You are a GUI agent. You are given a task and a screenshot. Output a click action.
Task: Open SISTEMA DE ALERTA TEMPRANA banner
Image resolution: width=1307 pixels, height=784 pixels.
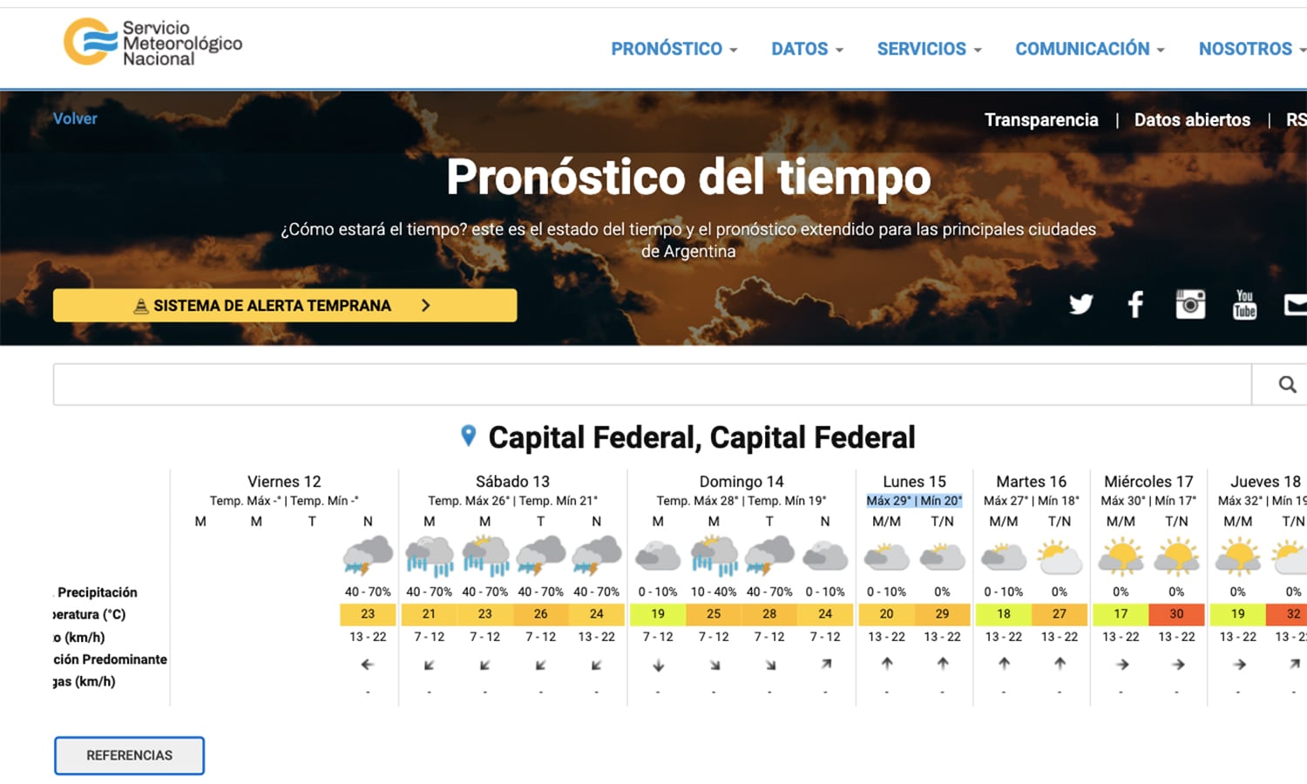[285, 306]
